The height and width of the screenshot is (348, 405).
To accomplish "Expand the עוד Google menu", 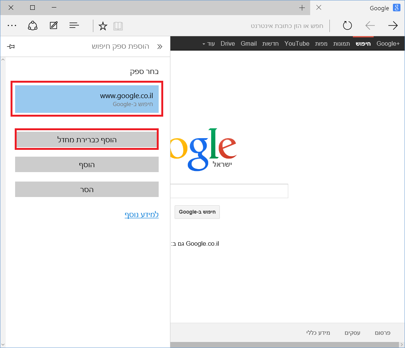I will pyautogui.click(x=208, y=43).
